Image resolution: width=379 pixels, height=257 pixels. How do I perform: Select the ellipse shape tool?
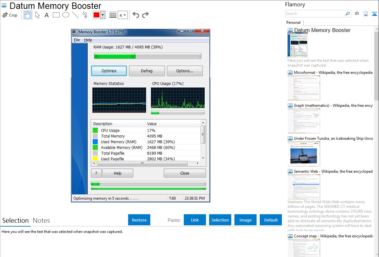tap(66, 15)
